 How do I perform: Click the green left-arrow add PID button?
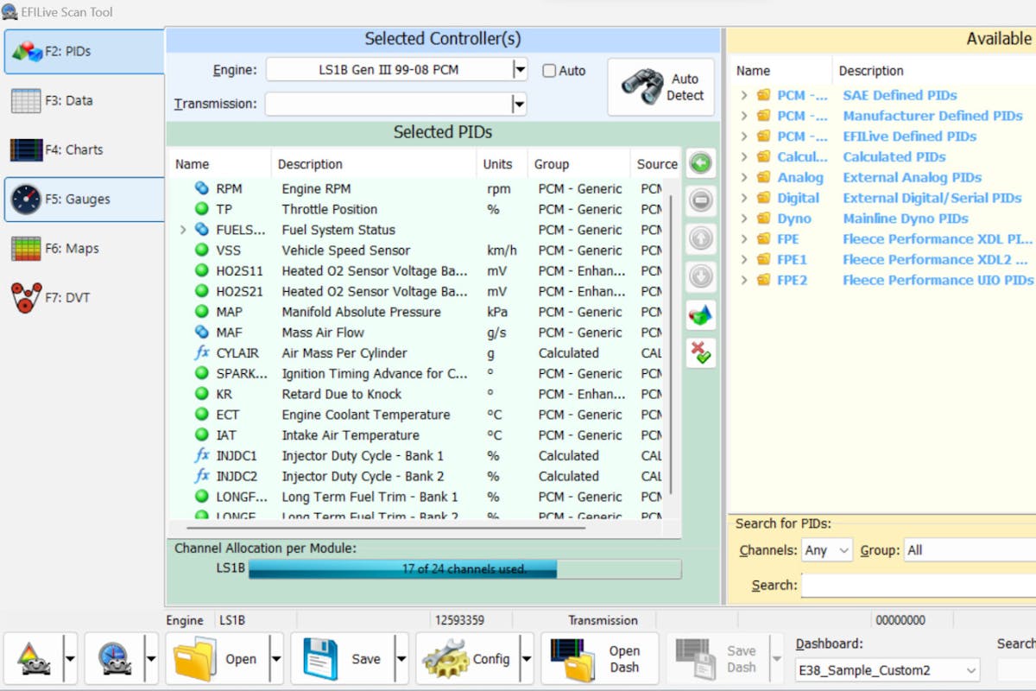pyautogui.click(x=701, y=163)
